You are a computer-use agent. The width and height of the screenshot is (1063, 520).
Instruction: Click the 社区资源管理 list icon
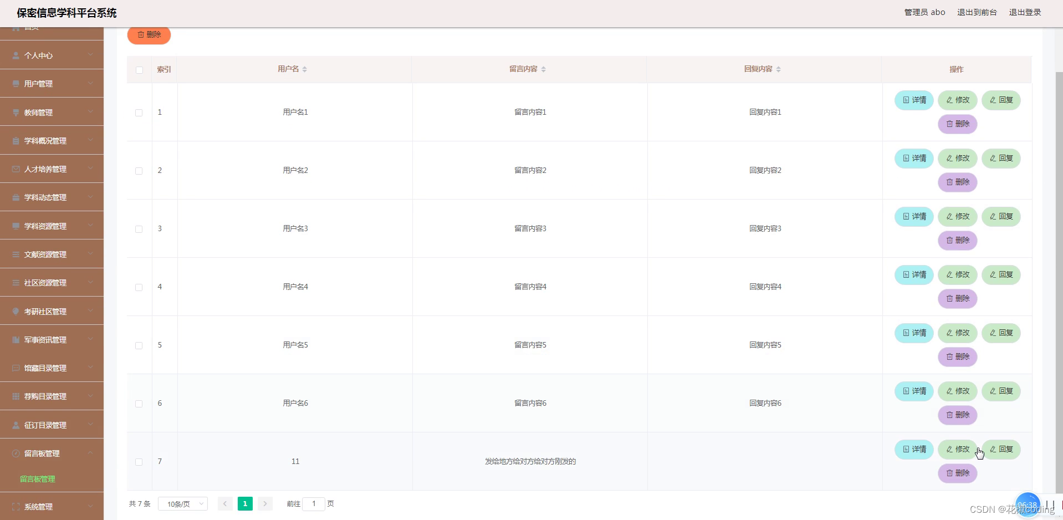tap(16, 283)
